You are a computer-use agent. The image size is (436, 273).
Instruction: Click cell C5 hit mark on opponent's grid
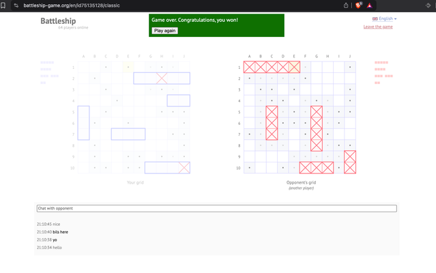click(x=272, y=112)
